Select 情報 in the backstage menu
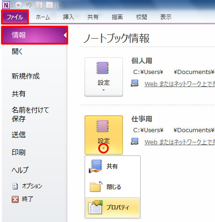The width and height of the screenshot is (215, 222). (x=35, y=35)
